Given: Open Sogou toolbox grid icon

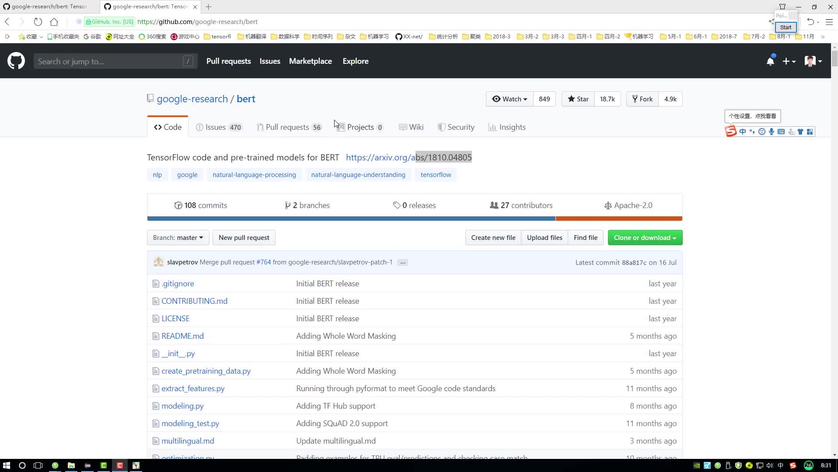Looking at the screenshot, I should (810, 132).
